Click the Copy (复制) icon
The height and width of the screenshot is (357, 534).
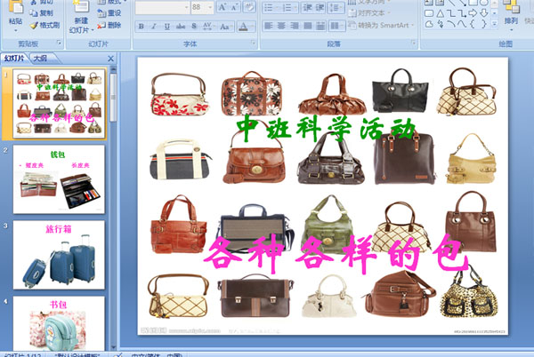click(34, 13)
